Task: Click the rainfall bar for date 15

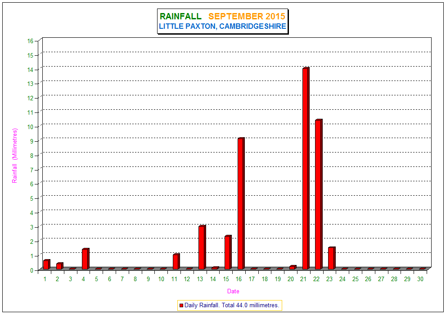Action: [228, 252]
